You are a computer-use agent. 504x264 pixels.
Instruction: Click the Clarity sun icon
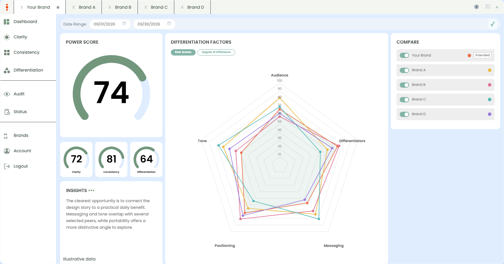pyautogui.click(x=7, y=37)
